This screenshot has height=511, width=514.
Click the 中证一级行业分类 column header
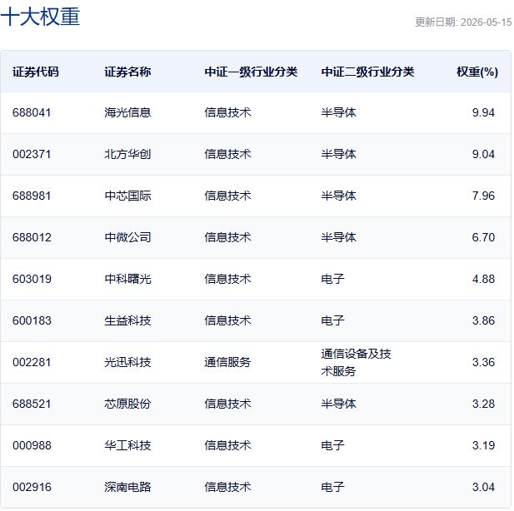click(251, 72)
